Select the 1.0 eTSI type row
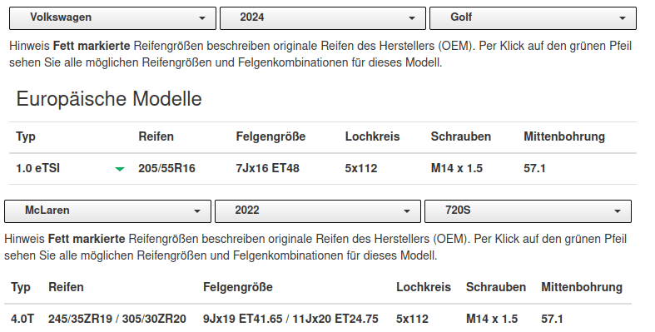This screenshot has height=332, width=655. point(322,169)
